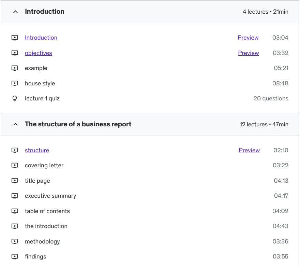The image size is (300, 266).
Task: Click the 20 questions label of lecture 1 quiz
Action: click(x=271, y=98)
